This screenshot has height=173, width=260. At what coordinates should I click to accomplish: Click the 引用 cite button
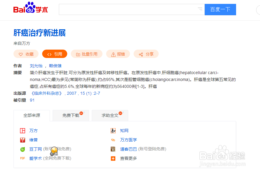55,54
